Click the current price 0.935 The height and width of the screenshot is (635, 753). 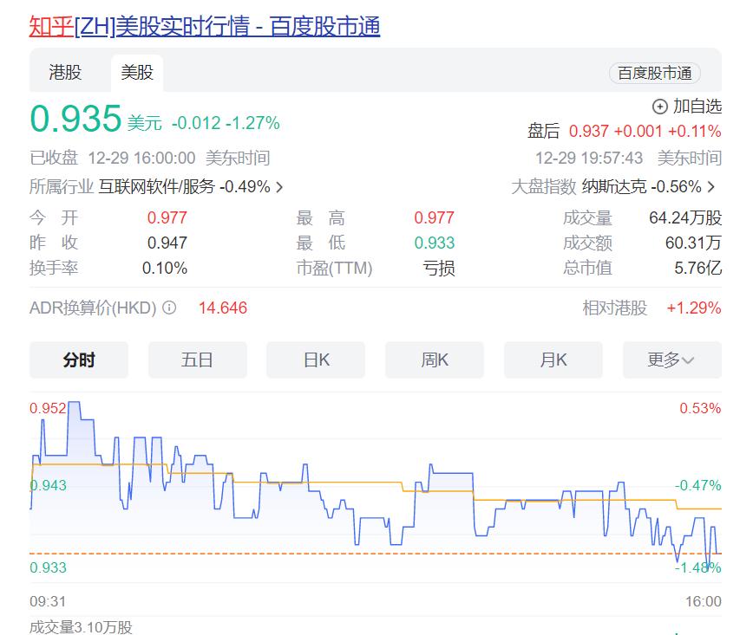pyautogui.click(x=75, y=119)
